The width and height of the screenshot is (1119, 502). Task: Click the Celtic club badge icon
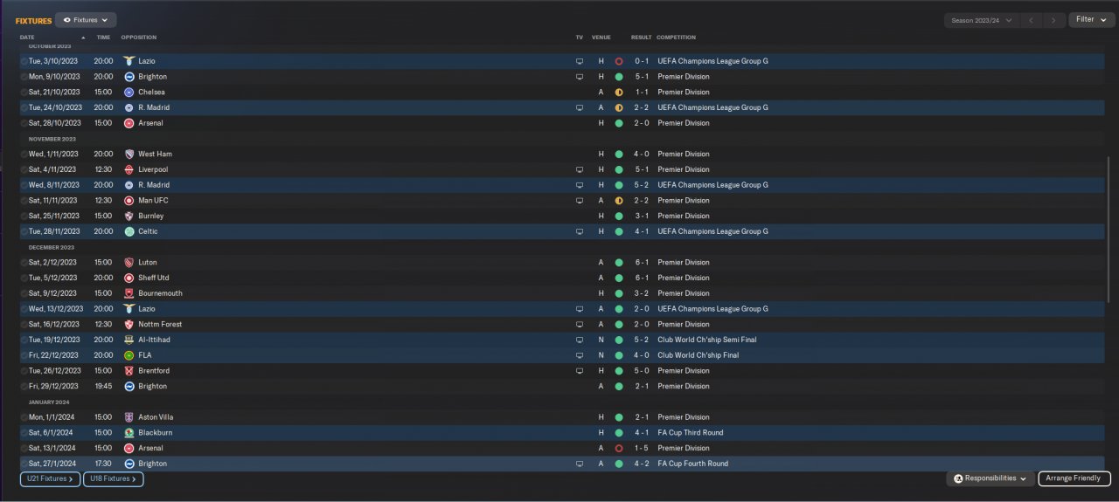pyautogui.click(x=129, y=231)
